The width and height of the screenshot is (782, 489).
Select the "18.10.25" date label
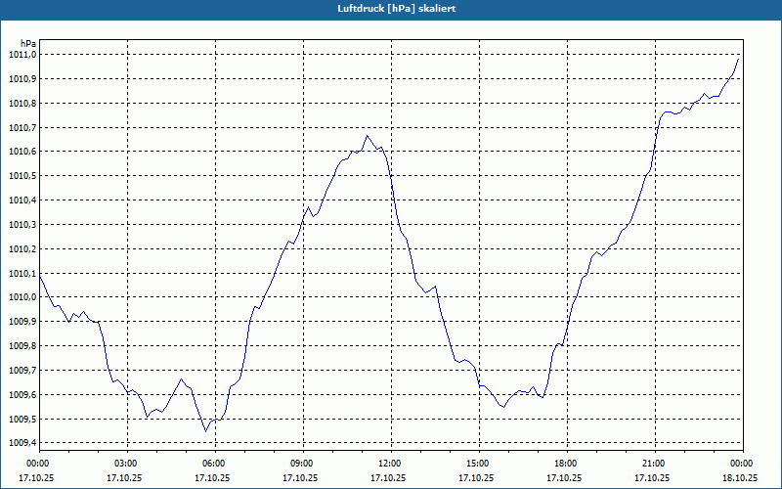(741, 477)
